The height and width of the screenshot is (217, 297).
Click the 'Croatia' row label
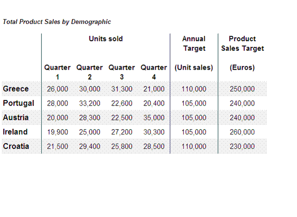click(x=16, y=146)
